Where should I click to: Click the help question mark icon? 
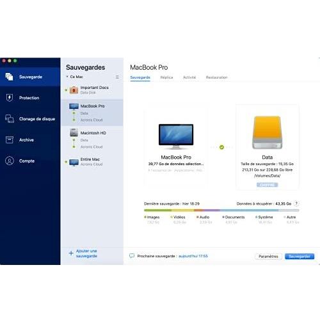296,204
